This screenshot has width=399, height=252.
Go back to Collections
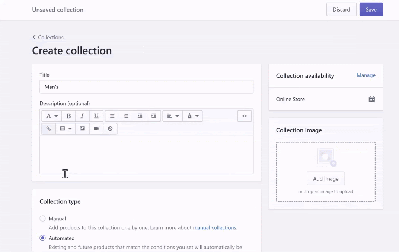(x=48, y=37)
